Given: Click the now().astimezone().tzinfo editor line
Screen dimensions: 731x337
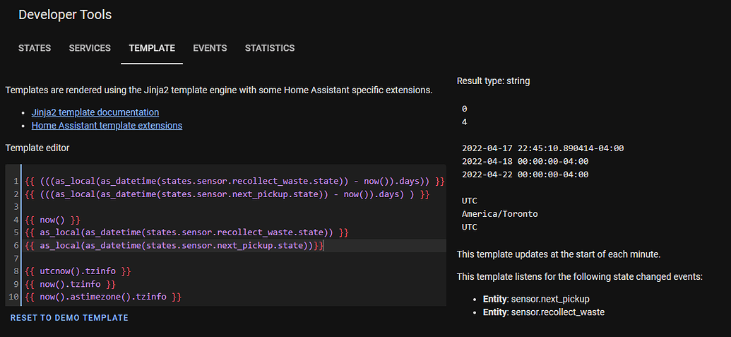Looking at the screenshot, I should [x=103, y=297].
